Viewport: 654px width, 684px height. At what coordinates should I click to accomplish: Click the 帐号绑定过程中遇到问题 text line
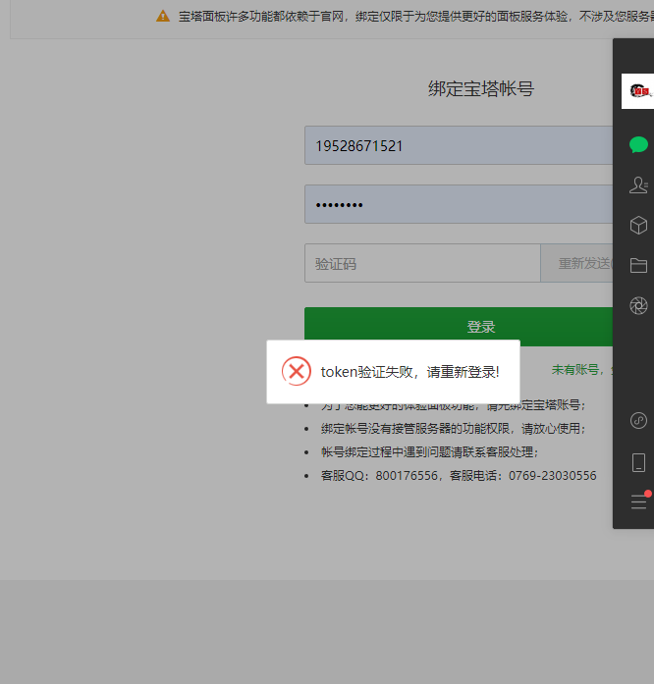pos(430,452)
